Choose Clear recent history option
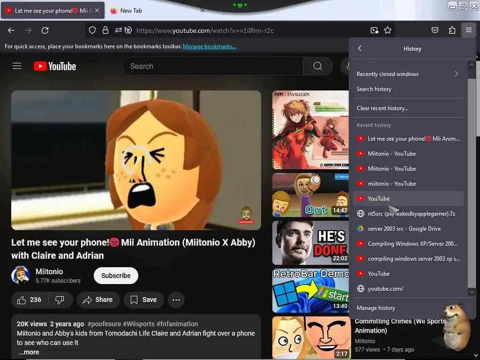 click(408, 108)
